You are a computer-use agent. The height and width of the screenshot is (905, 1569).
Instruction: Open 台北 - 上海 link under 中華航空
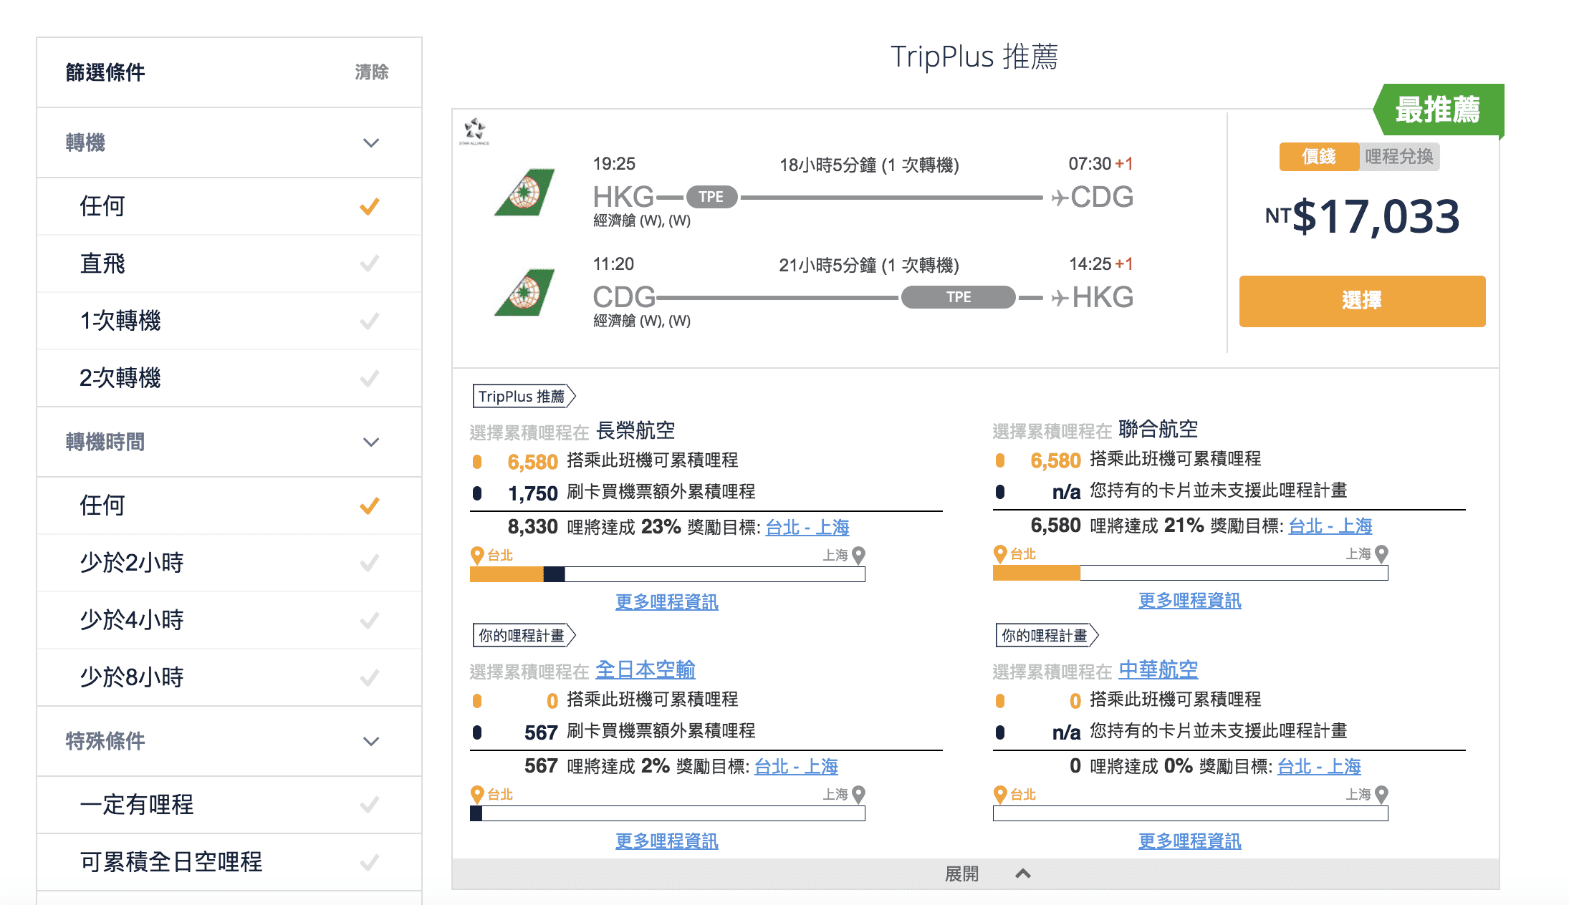pyautogui.click(x=1319, y=767)
